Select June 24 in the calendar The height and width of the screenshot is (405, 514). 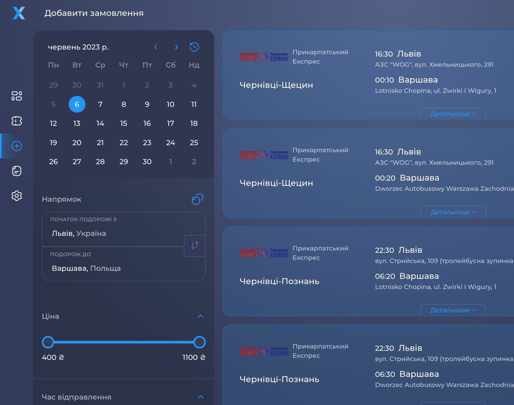(x=170, y=143)
